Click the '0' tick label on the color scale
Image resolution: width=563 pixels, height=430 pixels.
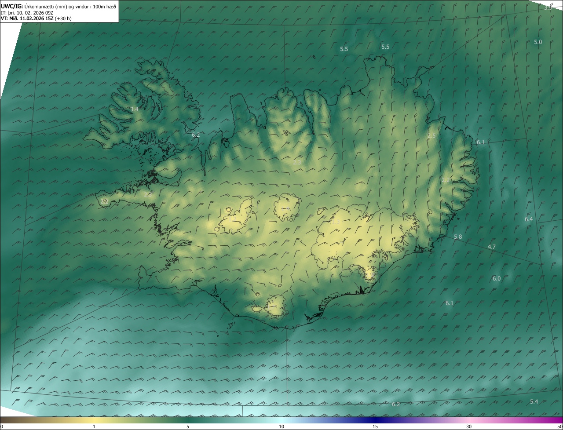coord(2,426)
